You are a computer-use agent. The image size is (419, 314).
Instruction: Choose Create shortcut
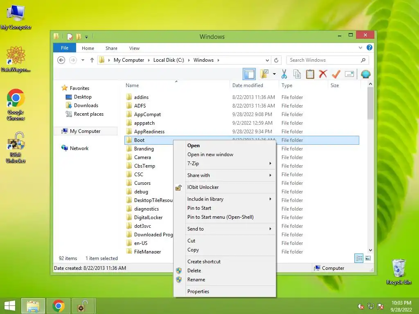(225, 262)
